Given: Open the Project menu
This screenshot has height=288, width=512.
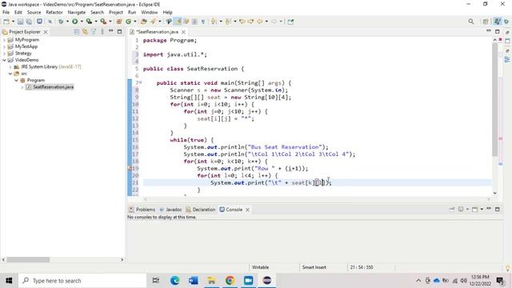Looking at the screenshot, I should tap(116, 12).
